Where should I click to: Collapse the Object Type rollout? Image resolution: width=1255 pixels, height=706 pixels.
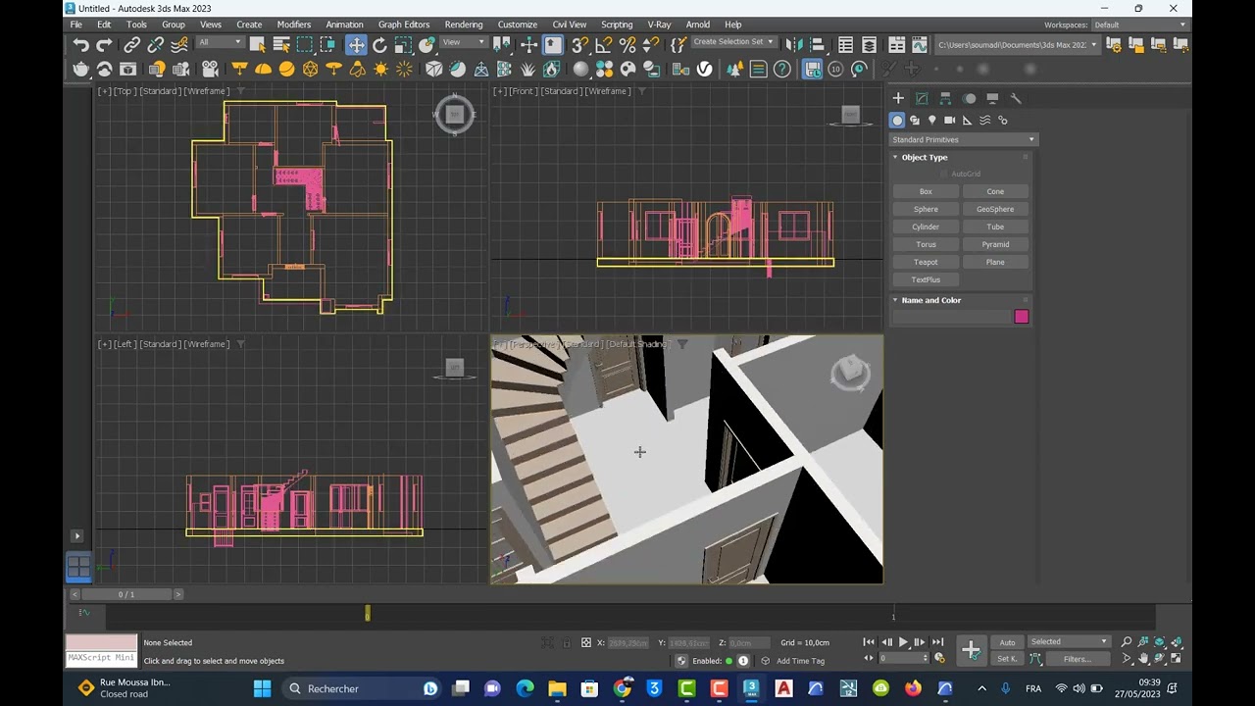(x=924, y=157)
